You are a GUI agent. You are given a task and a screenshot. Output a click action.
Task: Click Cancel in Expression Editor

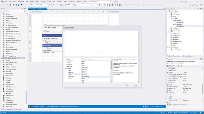click(135, 85)
